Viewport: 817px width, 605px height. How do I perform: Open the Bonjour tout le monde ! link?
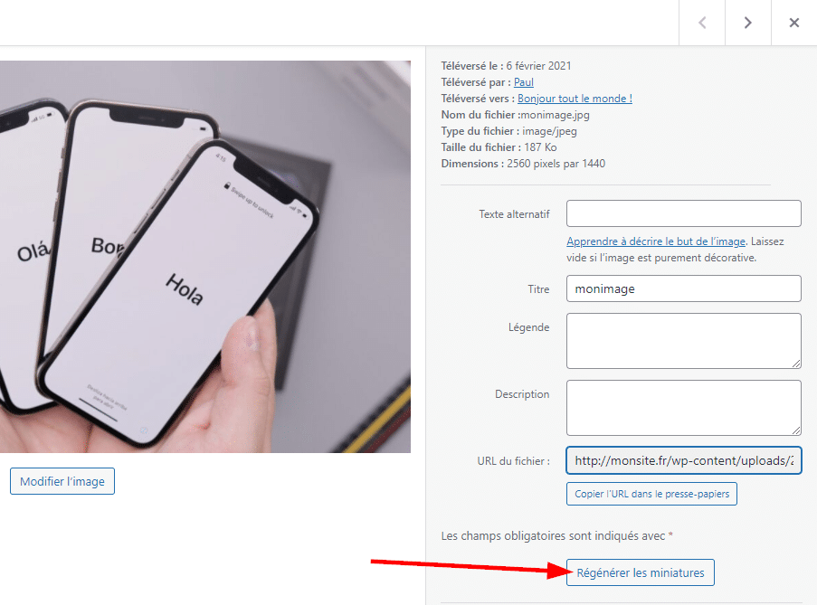(575, 99)
